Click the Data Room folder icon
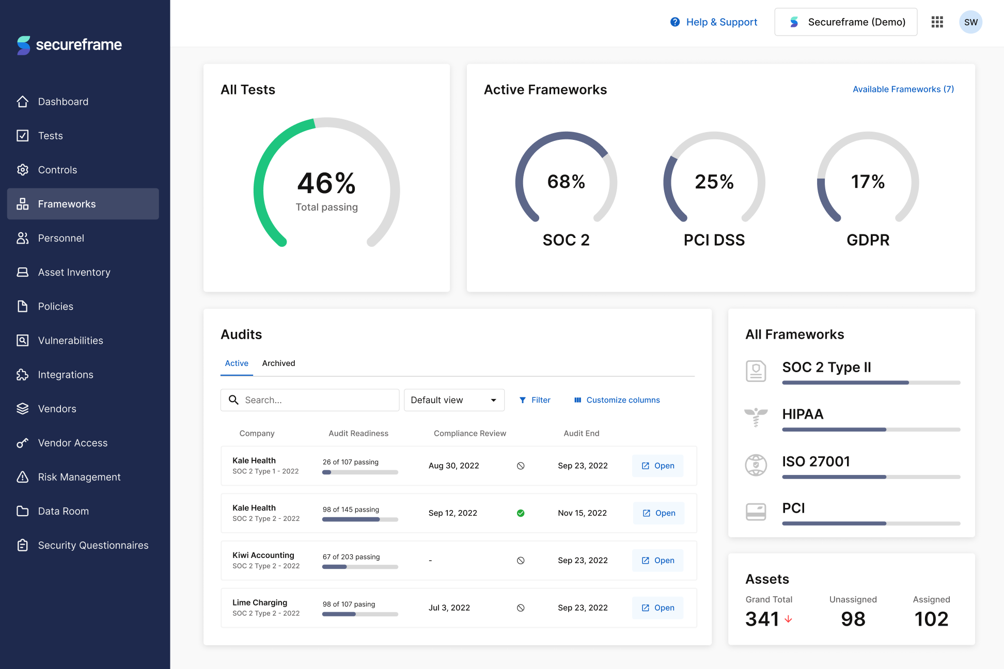 tap(23, 511)
